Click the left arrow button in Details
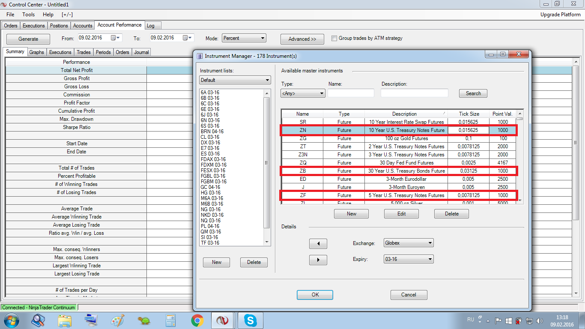 click(x=318, y=244)
